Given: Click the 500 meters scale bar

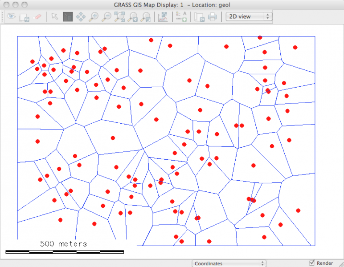Looking at the screenshot, I should coord(64,251).
